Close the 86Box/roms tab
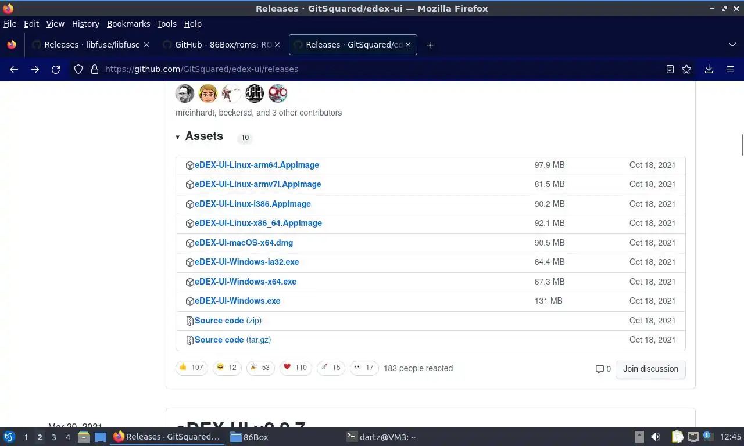This screenshot has width=744, height=446. [x=277, y=45]
